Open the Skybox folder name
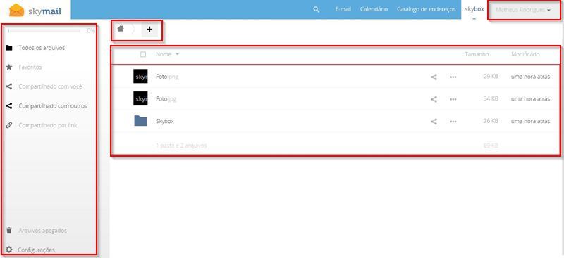Viewport: 564px width, 258px height. point(165,122)
